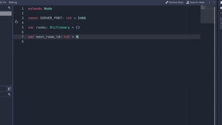Toggle alphabetical sorting of methods list
222x125 pixels.
coord(9,89)
